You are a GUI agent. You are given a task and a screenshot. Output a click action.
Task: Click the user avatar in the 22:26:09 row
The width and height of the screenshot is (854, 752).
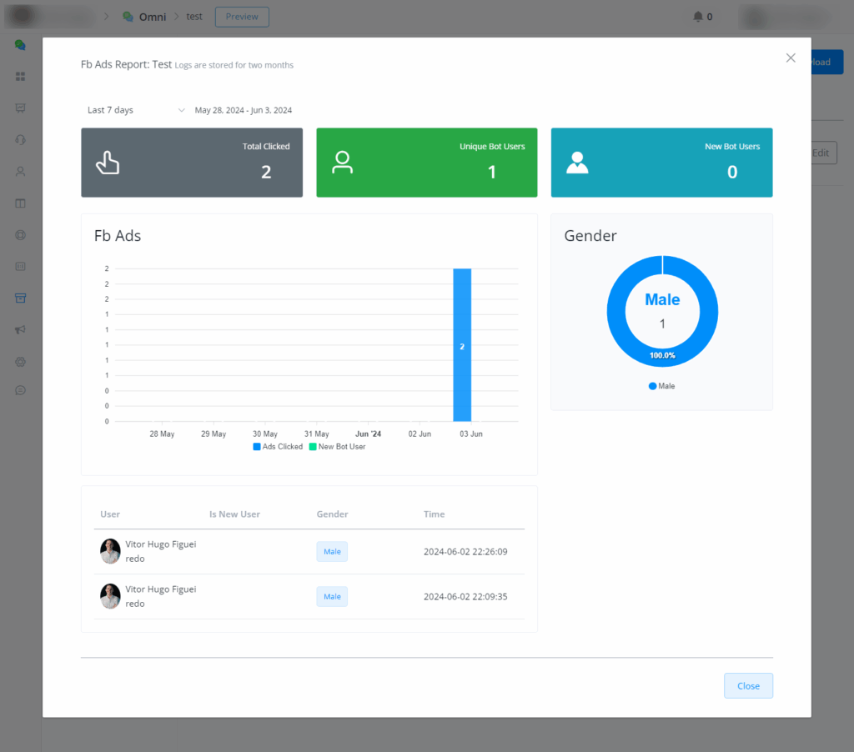tap(110, 551)
